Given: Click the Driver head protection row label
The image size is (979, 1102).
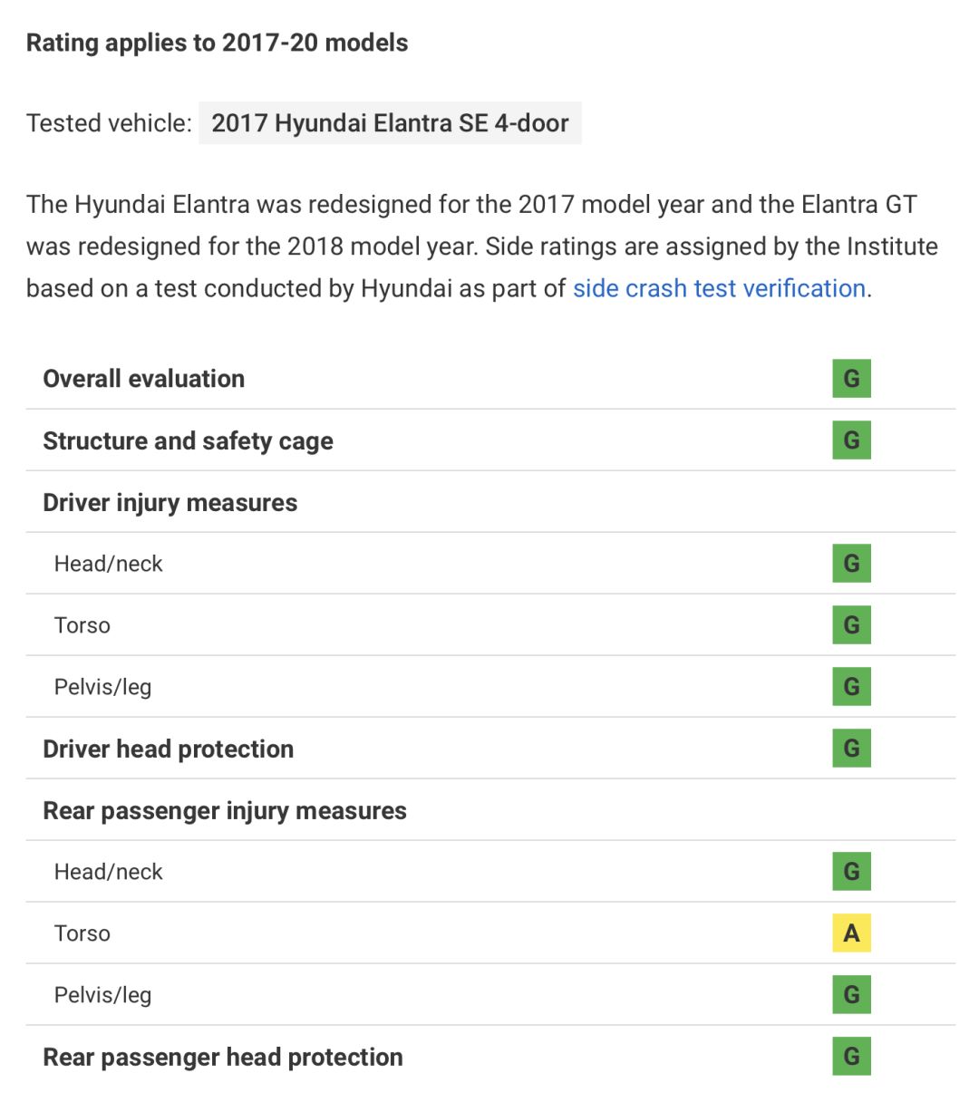Looking at the screenshot, I should coord(169,749).
